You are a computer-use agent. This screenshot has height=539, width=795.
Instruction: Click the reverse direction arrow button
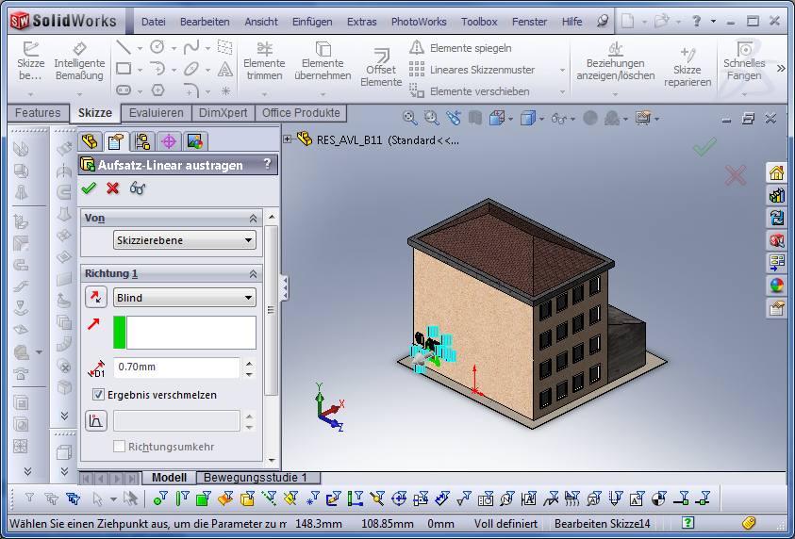point(96,298)
